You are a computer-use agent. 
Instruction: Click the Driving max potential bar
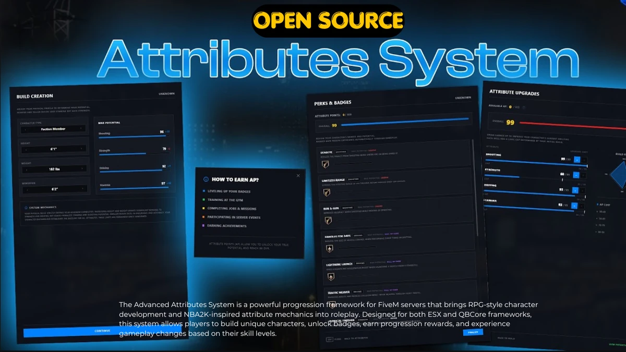[x=135, y=171]
